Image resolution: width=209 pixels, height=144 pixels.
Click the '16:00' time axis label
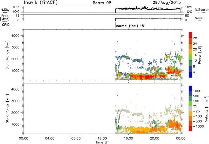[128, 139]
